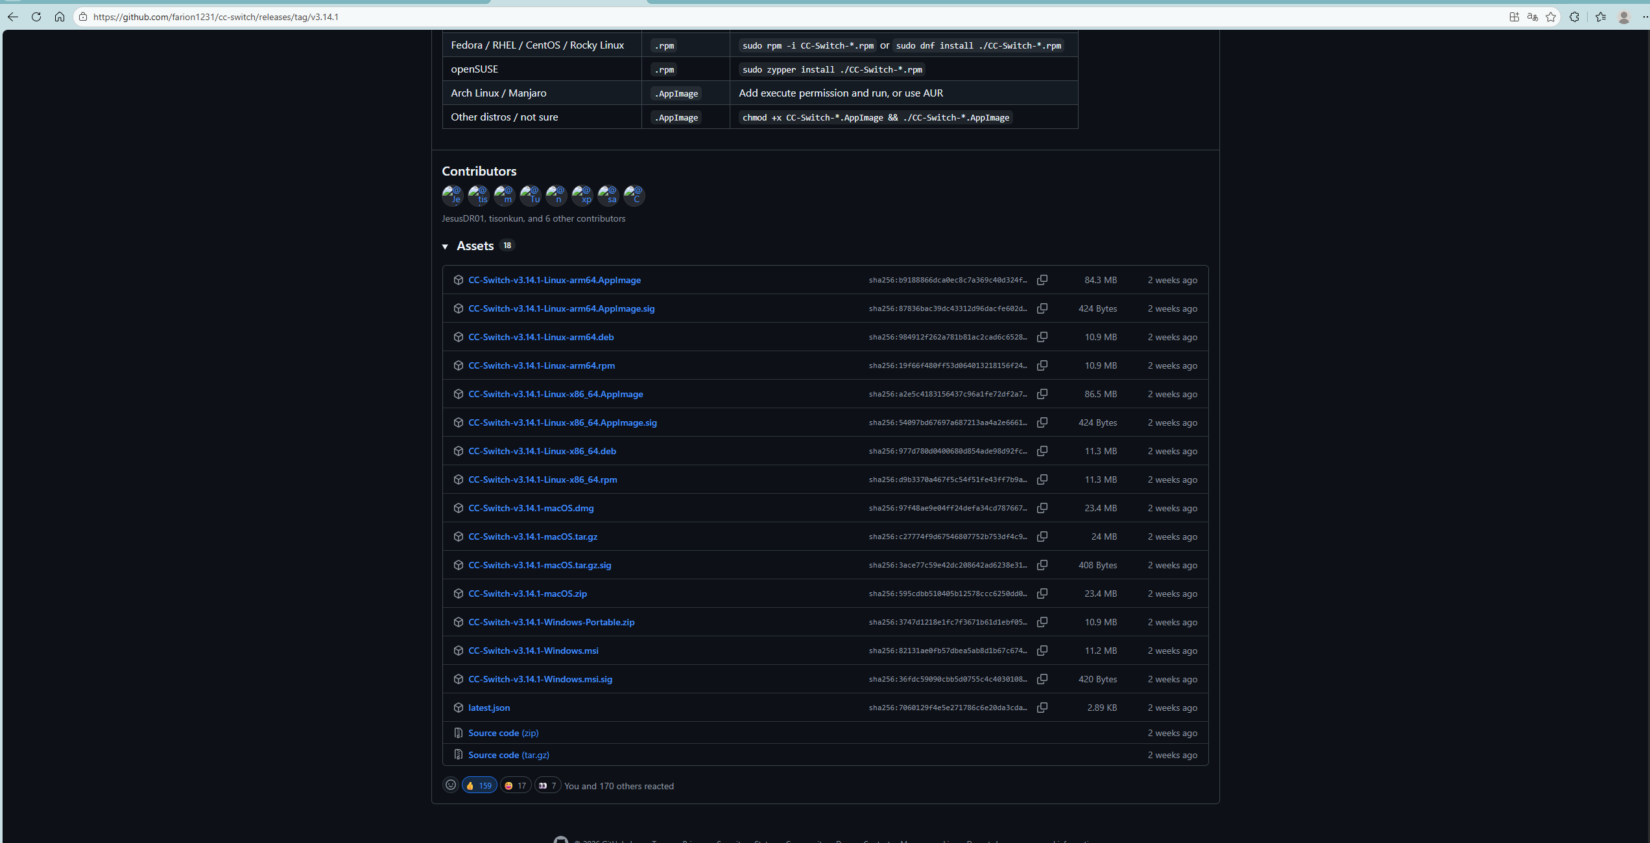
Task: Copy sha256 for Linux-arm64.rpm
Action: tap(1042, 365)
